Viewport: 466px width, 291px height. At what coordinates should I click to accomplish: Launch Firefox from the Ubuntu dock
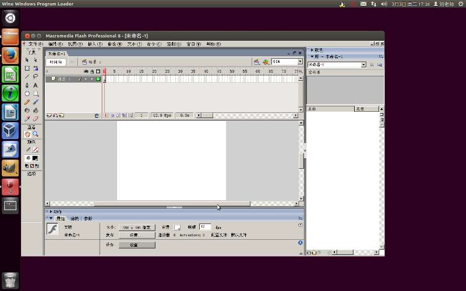[x=10, y=55]
